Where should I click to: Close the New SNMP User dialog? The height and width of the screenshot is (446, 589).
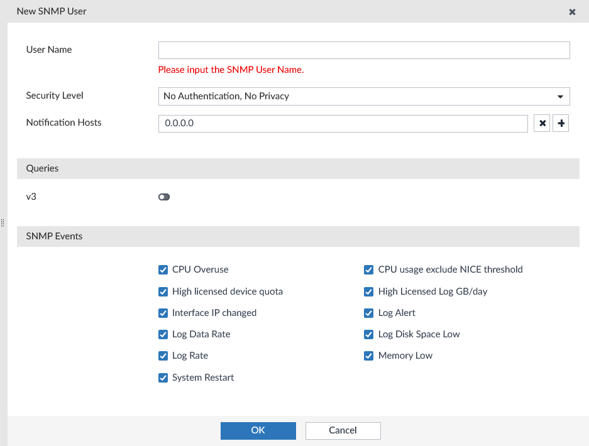point(571,11)
